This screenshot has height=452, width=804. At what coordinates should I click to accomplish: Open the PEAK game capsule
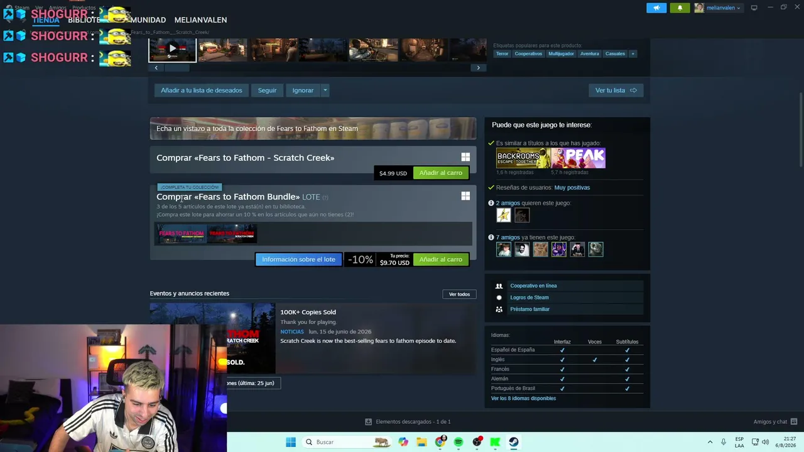point(578,158)
